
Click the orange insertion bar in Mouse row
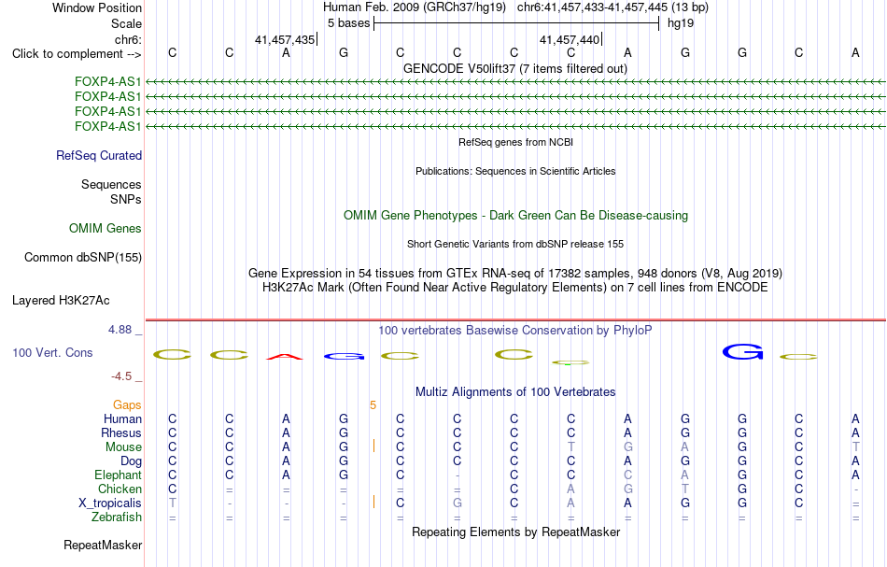(373, 446)
